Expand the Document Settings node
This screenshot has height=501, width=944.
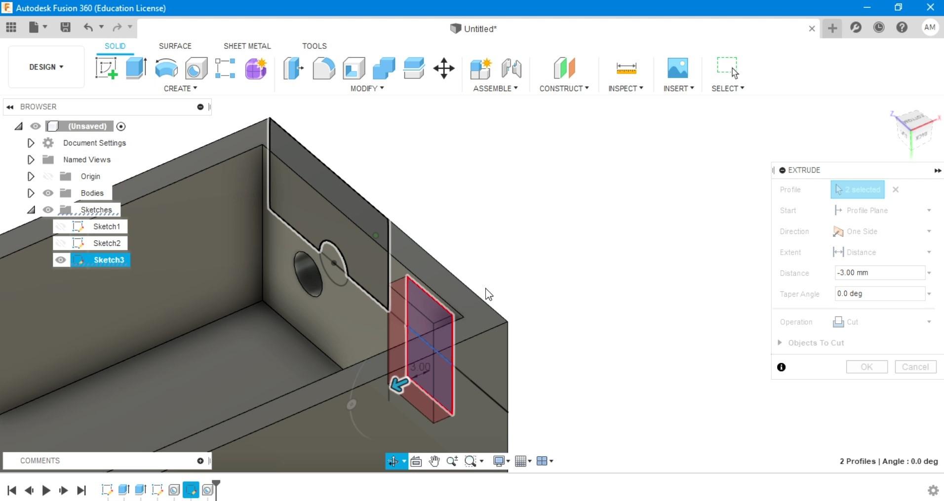coord(31,143)
